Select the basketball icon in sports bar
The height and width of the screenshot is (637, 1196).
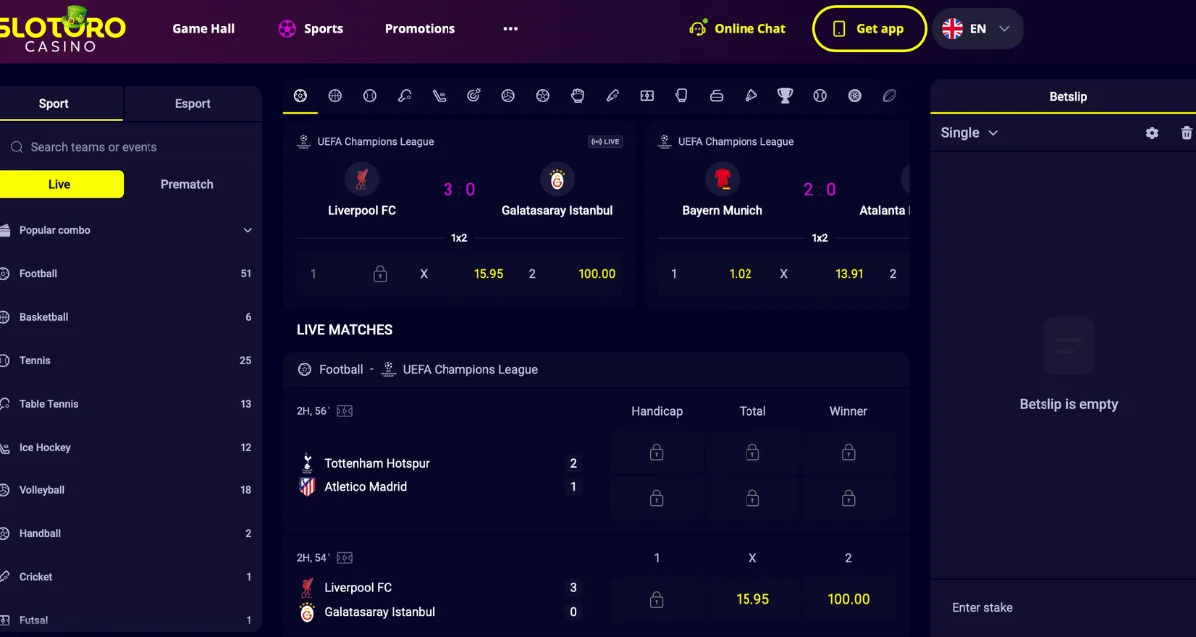335,96
